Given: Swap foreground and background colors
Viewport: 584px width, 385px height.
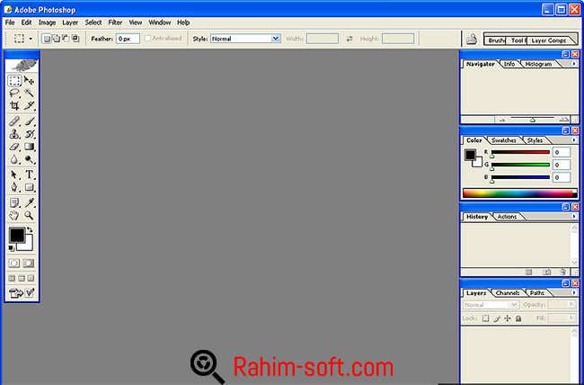Looking at the screenshot, I should (30, 229).
